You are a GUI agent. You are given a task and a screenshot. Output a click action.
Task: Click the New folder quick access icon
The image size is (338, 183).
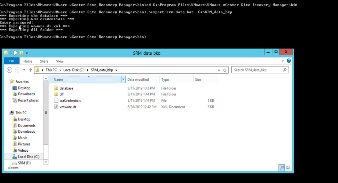[x=21, y=53]
